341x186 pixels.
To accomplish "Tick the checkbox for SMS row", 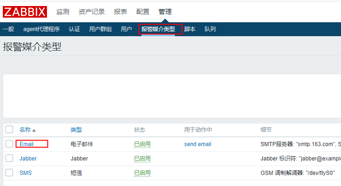I will coord(9,173).
